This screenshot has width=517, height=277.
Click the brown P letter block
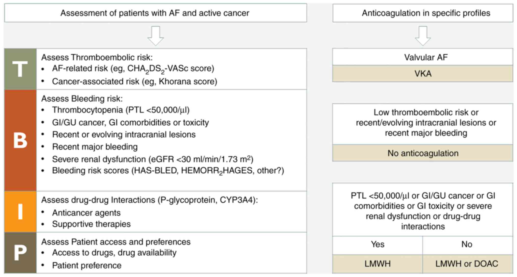(x=20, y=253)
